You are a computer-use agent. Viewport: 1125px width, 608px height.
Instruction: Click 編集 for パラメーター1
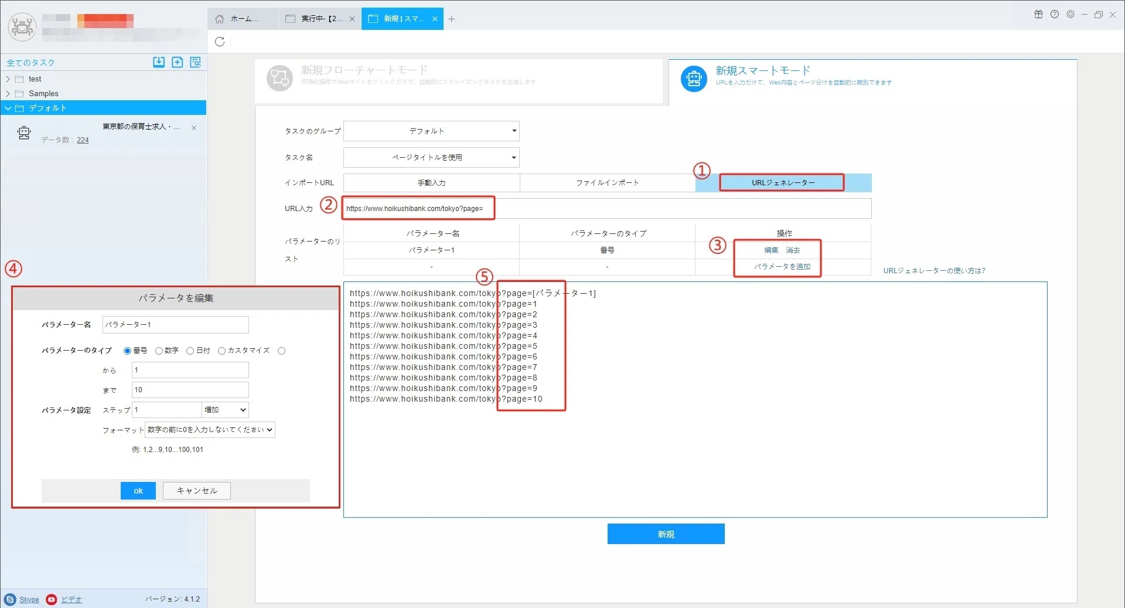(771, 250)
